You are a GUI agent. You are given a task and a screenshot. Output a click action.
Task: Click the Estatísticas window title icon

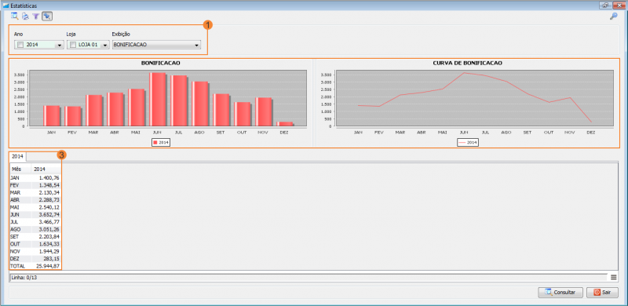5,5
